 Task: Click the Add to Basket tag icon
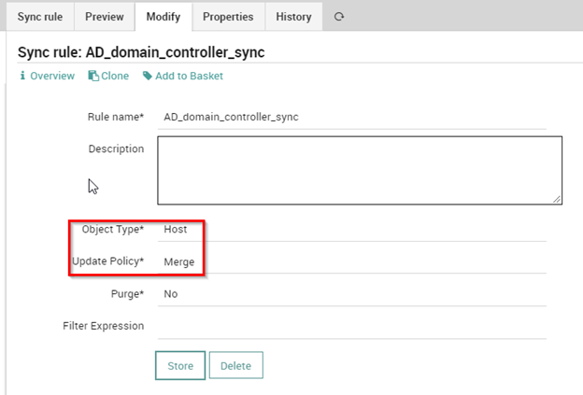click(148, 76)
